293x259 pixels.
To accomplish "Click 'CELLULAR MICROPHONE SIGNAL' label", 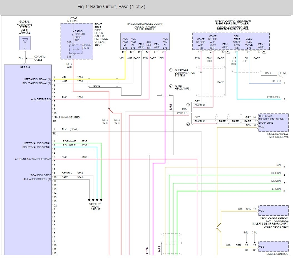I will 272,118.
